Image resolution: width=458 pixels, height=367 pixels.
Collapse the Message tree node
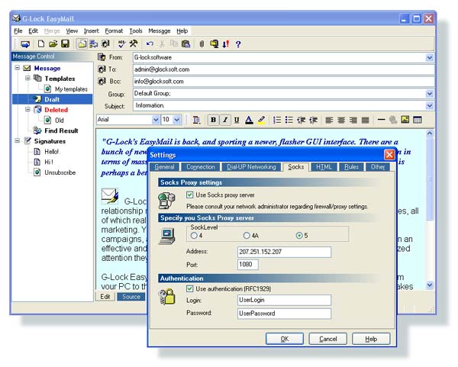point(18,68)
